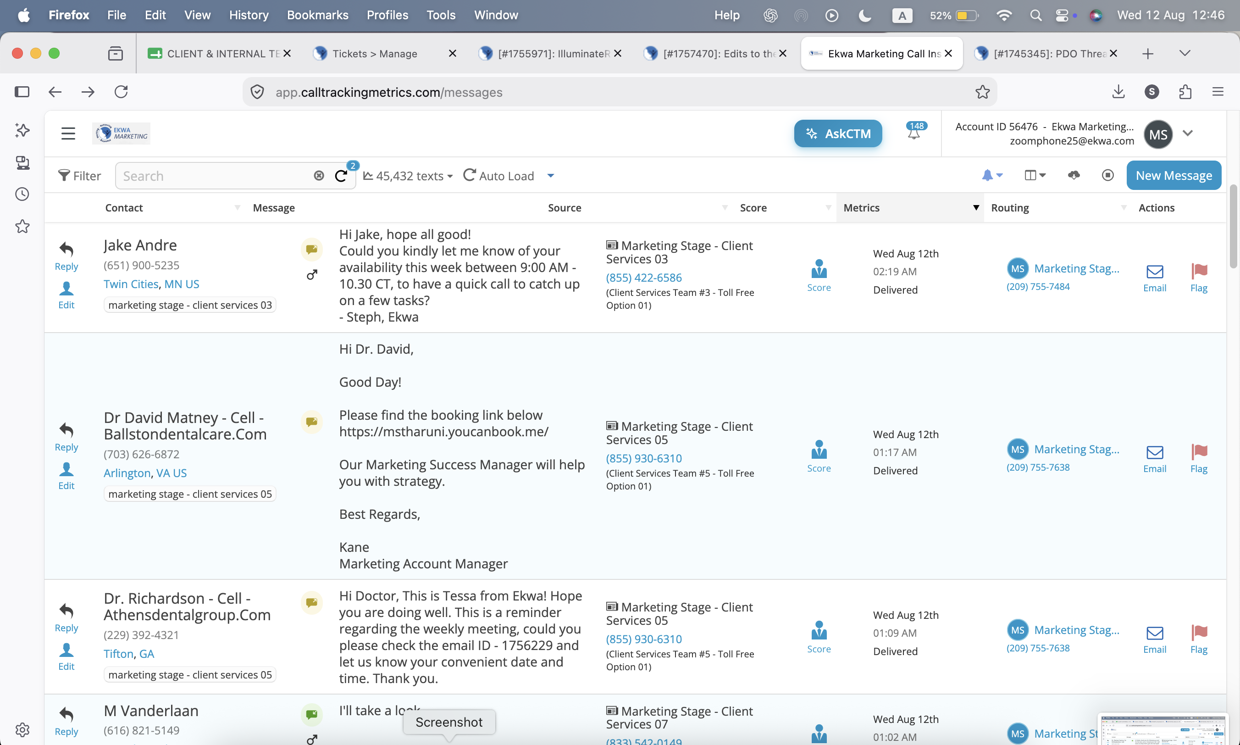Open the Contact column sort arrow
Screen dimensions: 1240x745
click(238, 208)
